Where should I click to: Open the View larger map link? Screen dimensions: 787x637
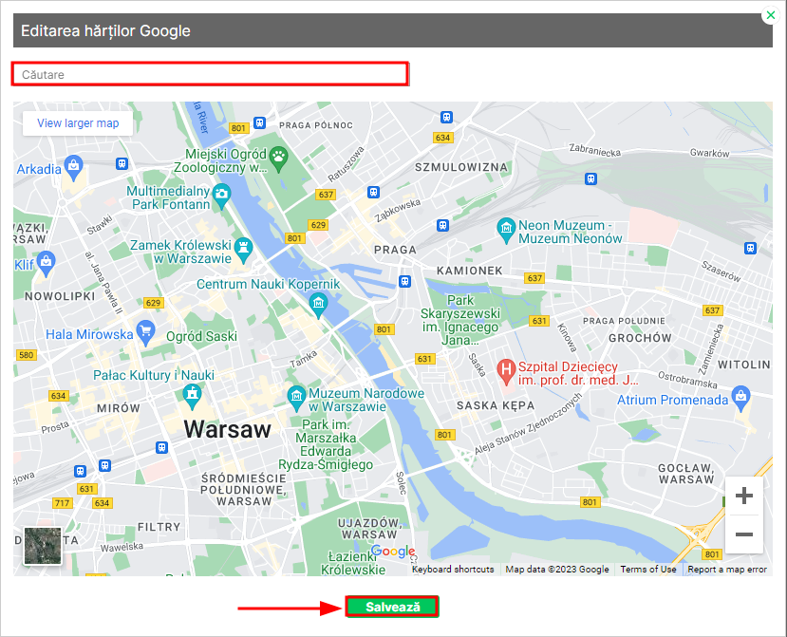point(76,123)
